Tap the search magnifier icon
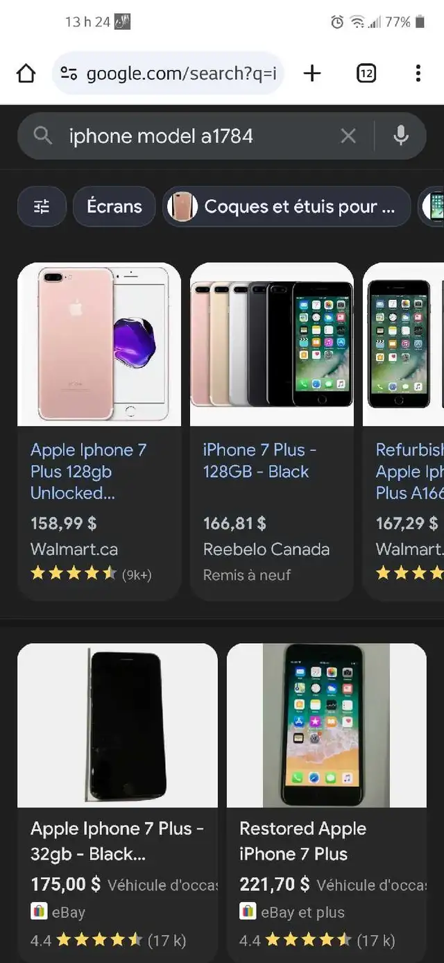Image resolution: width=444 pixels, height=963 pixels. [43, 136]
